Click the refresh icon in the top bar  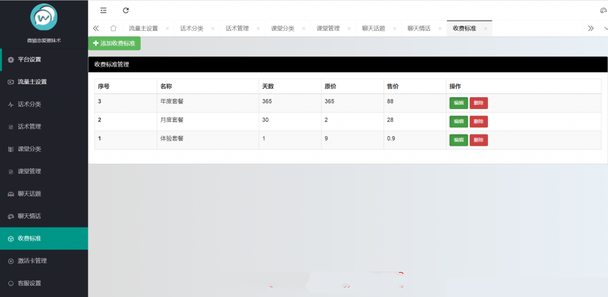125,10
